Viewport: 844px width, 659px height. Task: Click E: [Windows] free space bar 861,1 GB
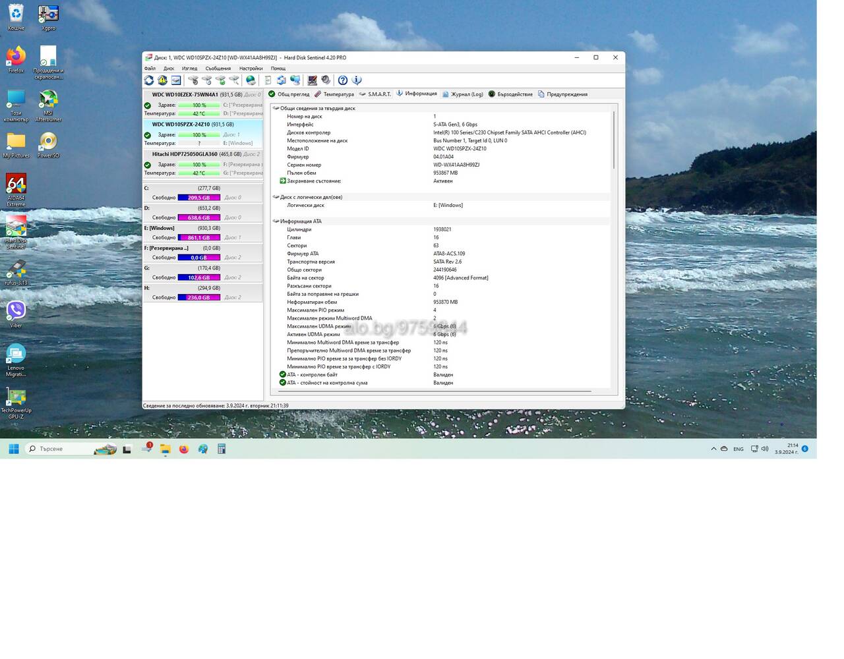[199, 237]
